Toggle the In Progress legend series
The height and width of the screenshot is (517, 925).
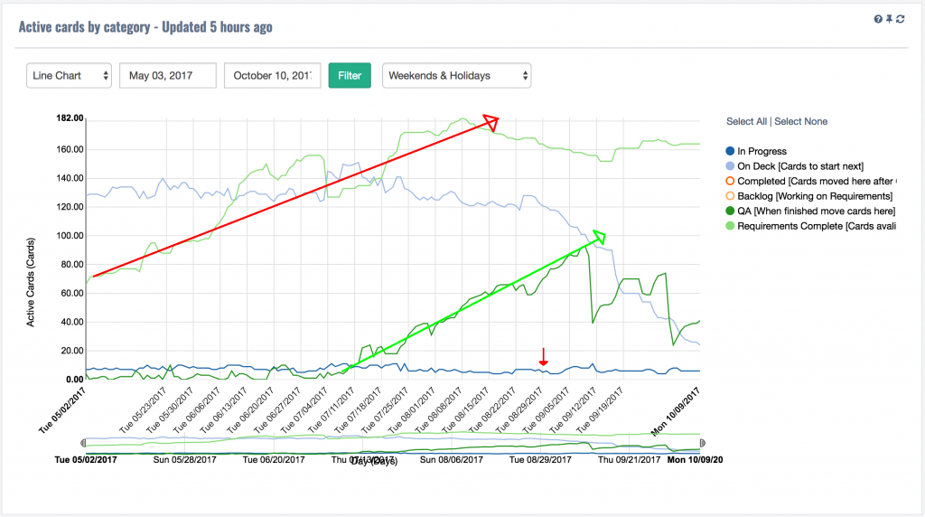756,151
